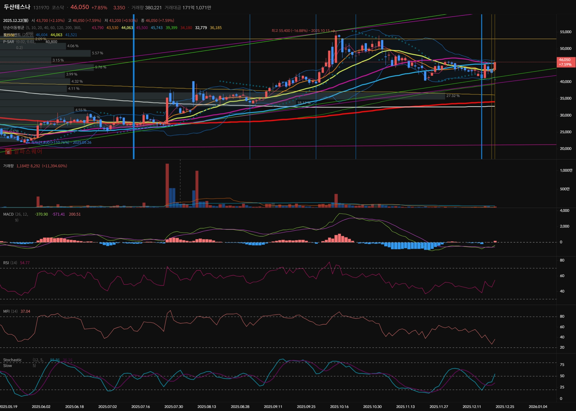The image size is (576, 411).
Task: Click the 2025.10.16 date axis label
Action: 339,406
